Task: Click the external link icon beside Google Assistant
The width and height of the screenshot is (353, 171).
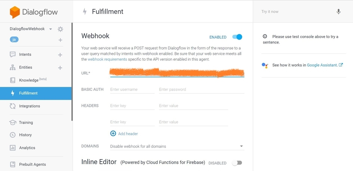Action: (x=341, y=65)
